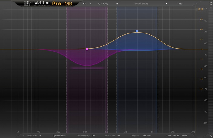This screenshot has width=213, height=138.
Task: Open the MIDI Learn dropdown arrow
Action: point(40,136)
